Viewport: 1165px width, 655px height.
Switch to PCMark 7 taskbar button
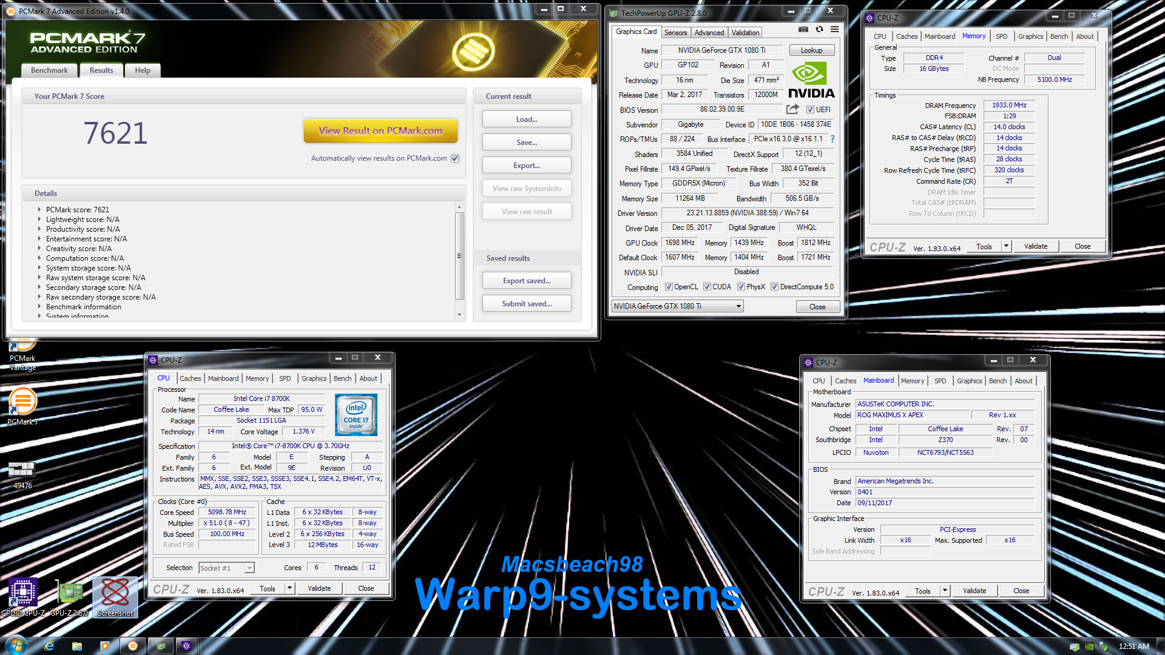(x=133, y=646)
